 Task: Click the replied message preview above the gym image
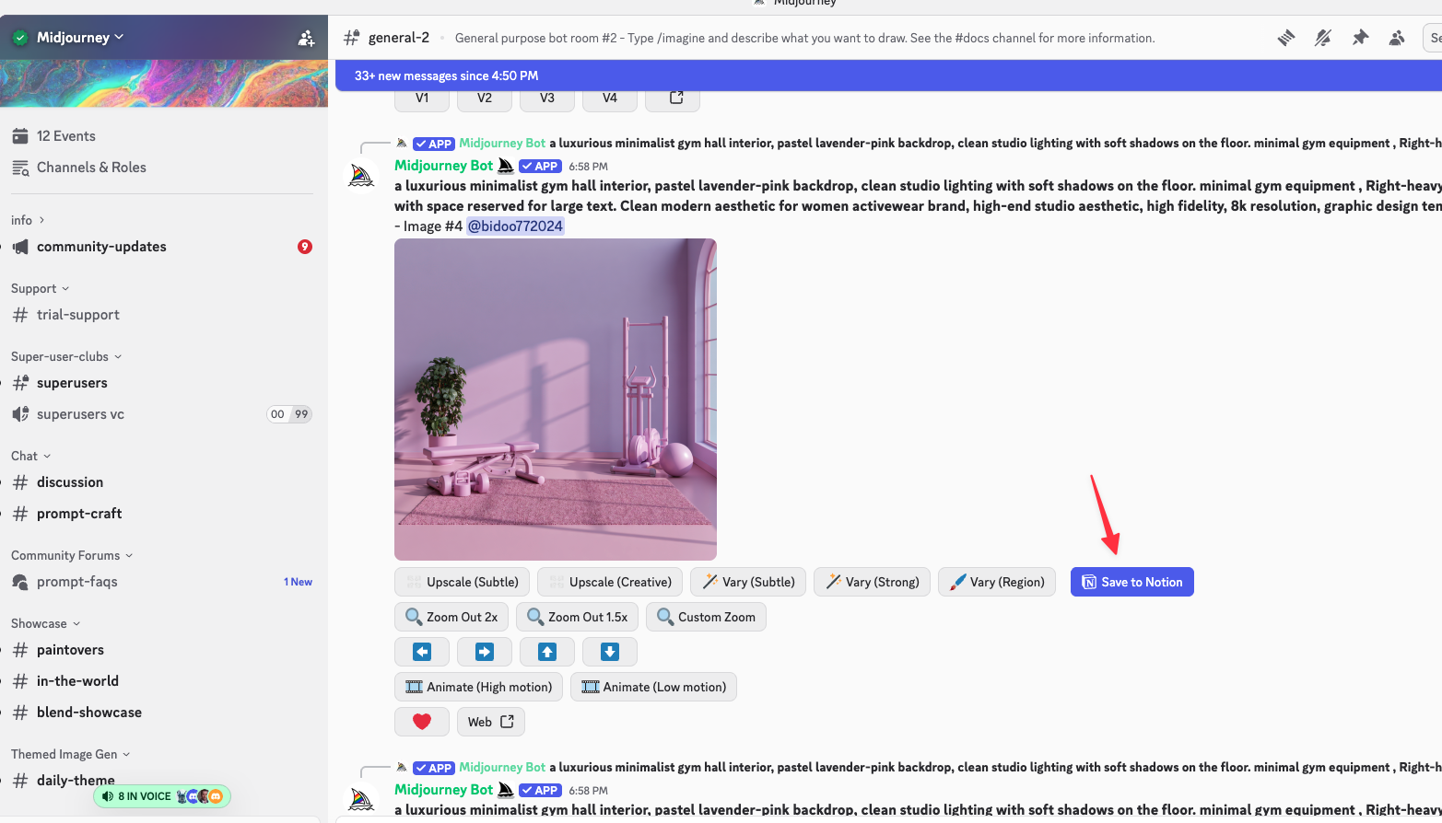point(918,144)
